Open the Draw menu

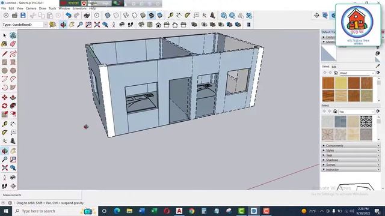click(x=43, y=8)
